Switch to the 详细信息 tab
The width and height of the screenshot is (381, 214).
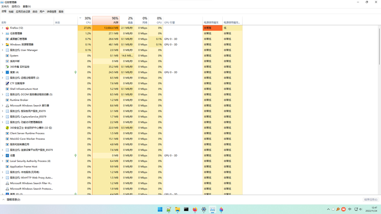[x=51, y=12]
